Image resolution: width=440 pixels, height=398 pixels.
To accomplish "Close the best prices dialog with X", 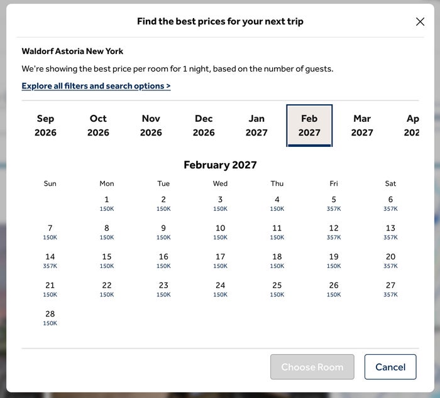I will [x=420, y=21].
